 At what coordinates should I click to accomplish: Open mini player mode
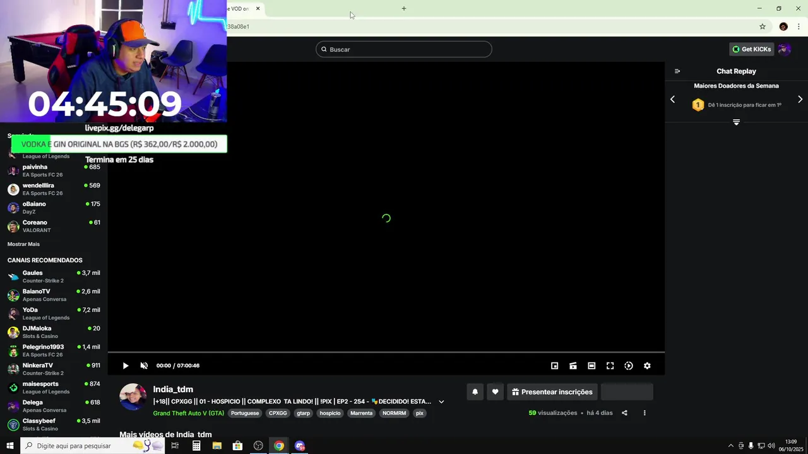[555, 366]
